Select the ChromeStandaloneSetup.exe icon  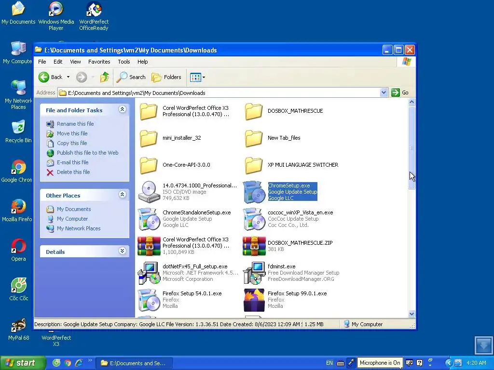click(x=149, y=219)
